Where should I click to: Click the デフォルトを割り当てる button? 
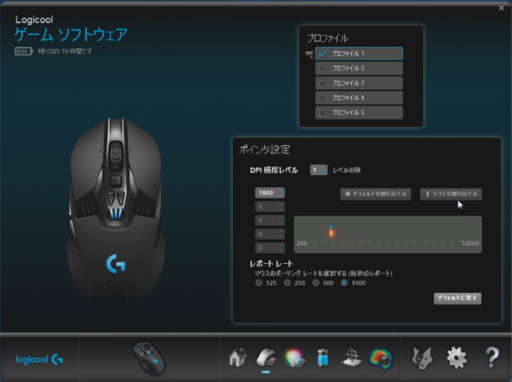[375, 194]
